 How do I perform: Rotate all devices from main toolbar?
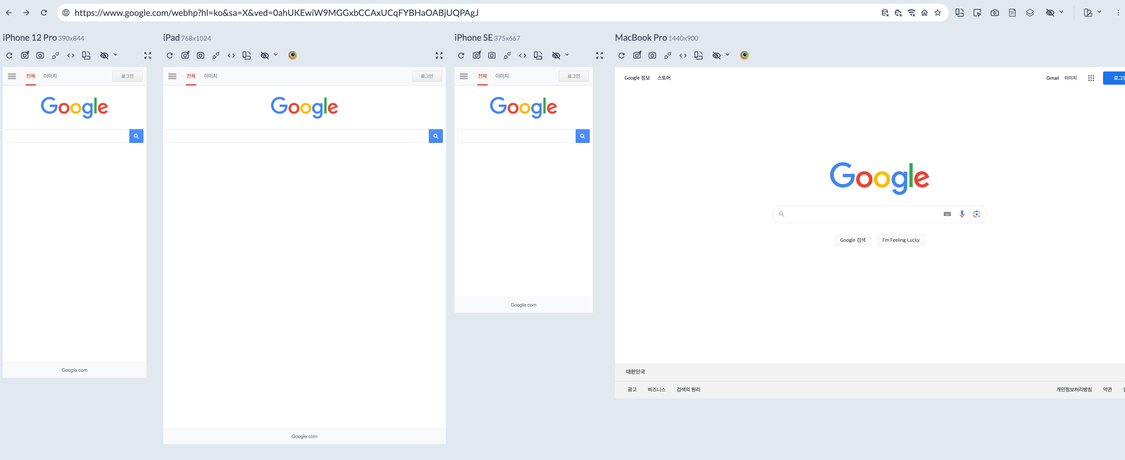[959, 13]
